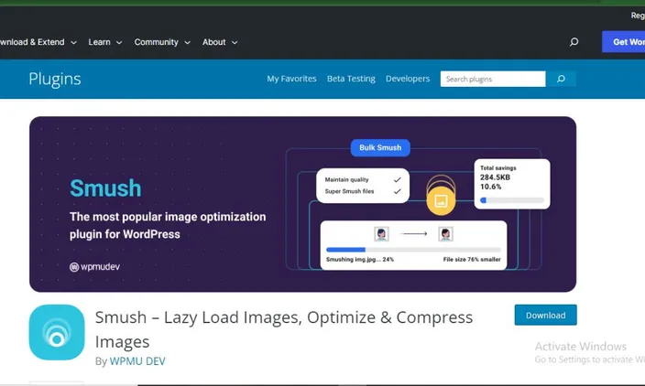Open the site search magnifier icon
The width and height of the screenshot is (645, 386).
coord(574,42)
